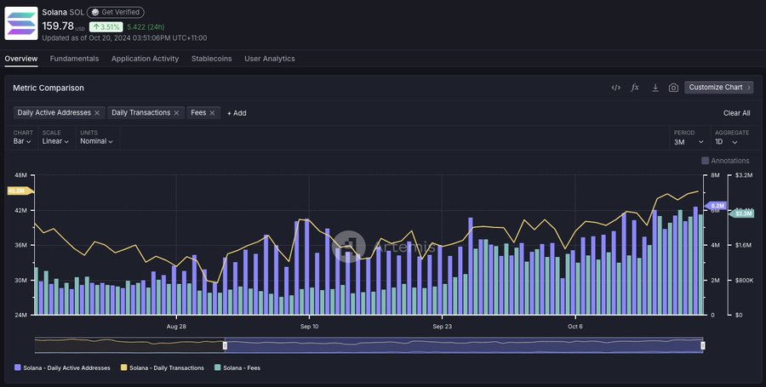This screenshot has width=766, height=387.
Task: Click Clear All metrics
Action: click(737, 113)
